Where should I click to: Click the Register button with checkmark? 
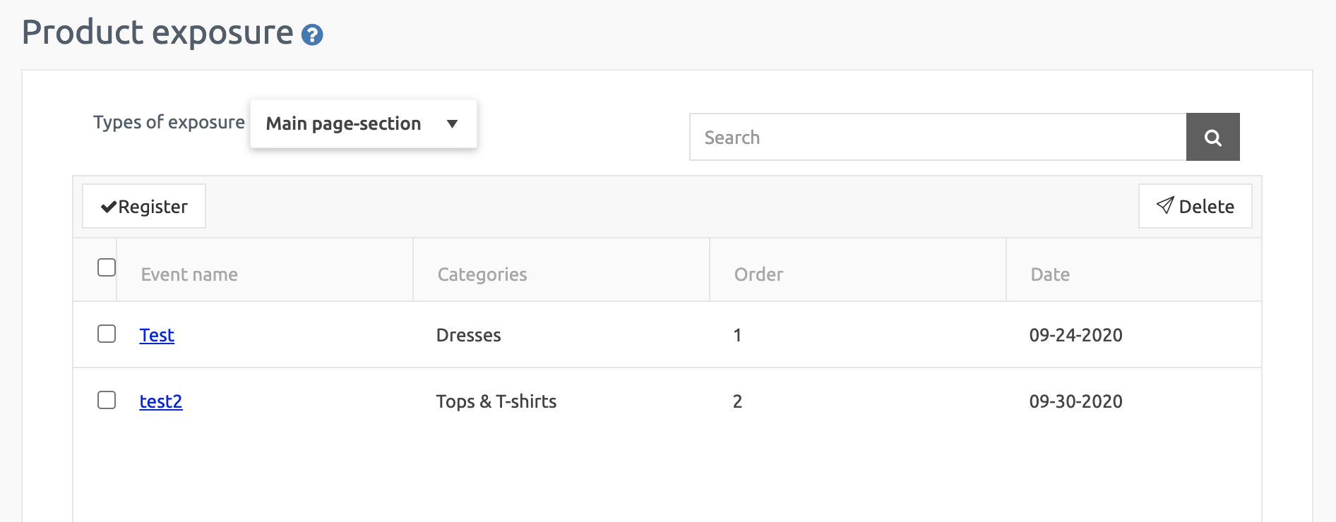144,207
